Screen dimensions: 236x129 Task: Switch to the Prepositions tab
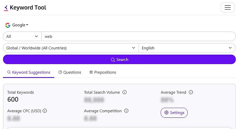(103, 72)
